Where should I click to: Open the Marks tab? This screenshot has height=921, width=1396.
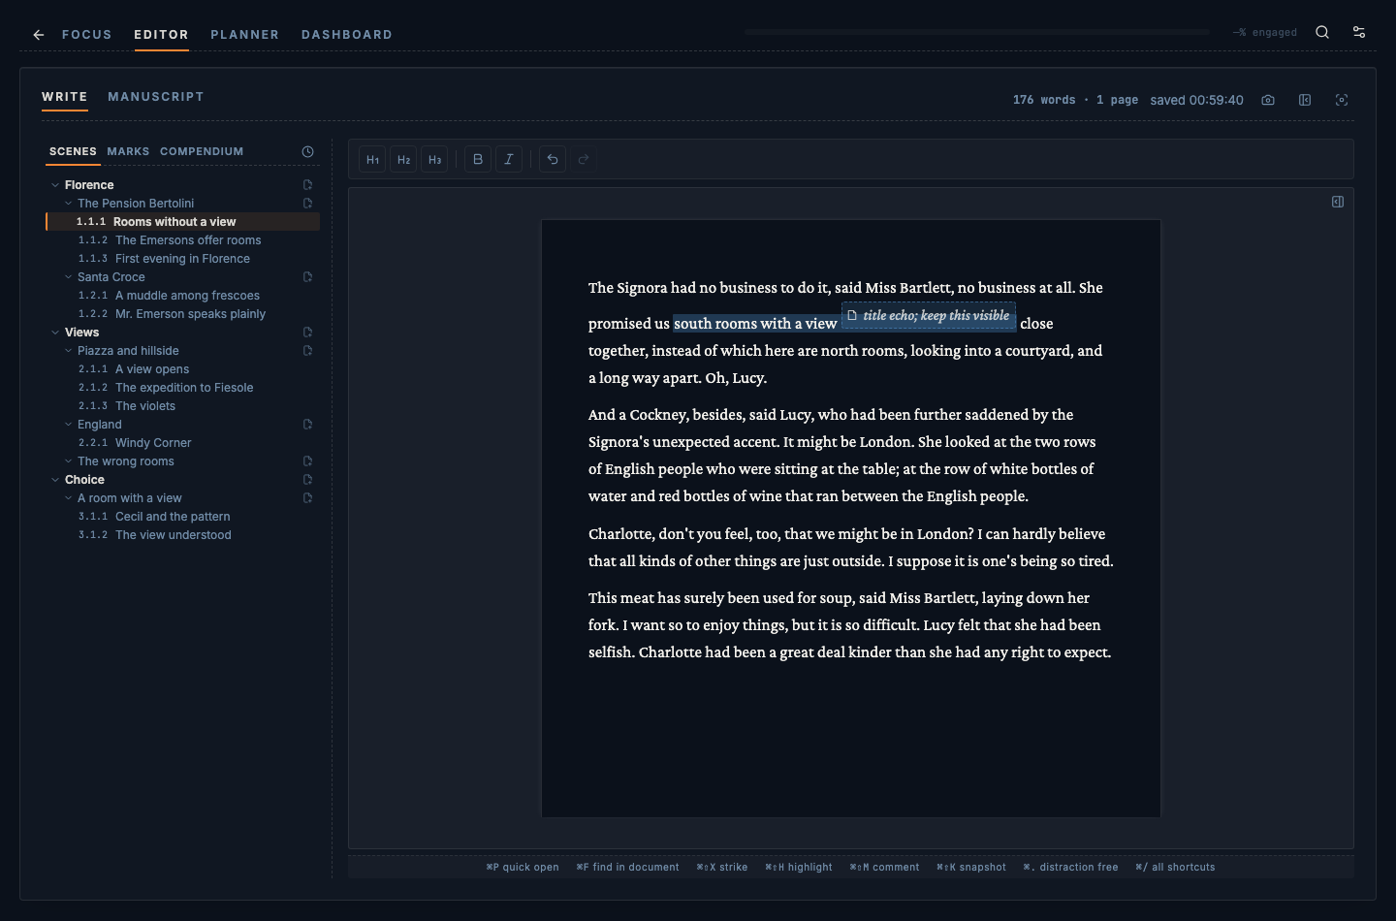(128, 151)
